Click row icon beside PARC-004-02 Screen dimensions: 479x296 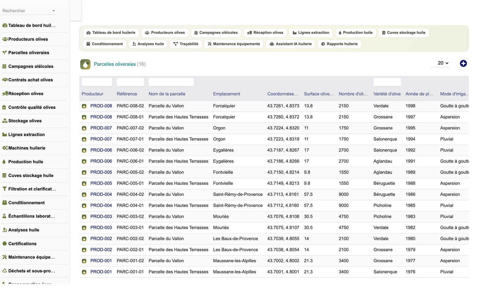[x=84, y=195]
